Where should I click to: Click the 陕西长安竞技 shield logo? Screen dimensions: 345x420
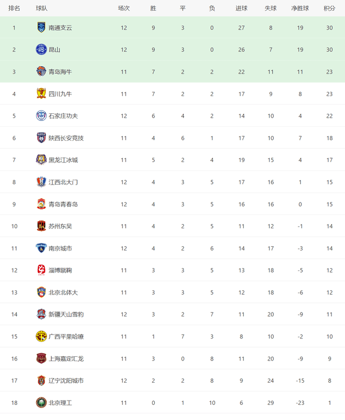pyautogui.click(x=41, y=138)
